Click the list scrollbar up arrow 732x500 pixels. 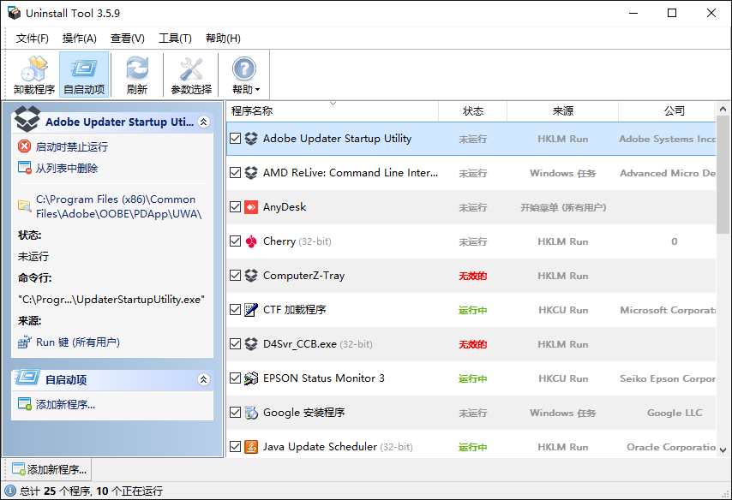pos(723,109)
